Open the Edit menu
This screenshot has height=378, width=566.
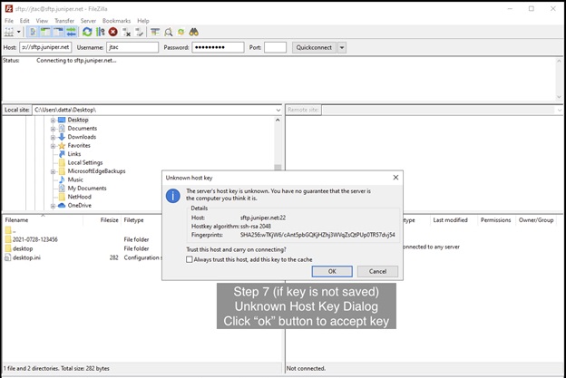pos(24,21)
